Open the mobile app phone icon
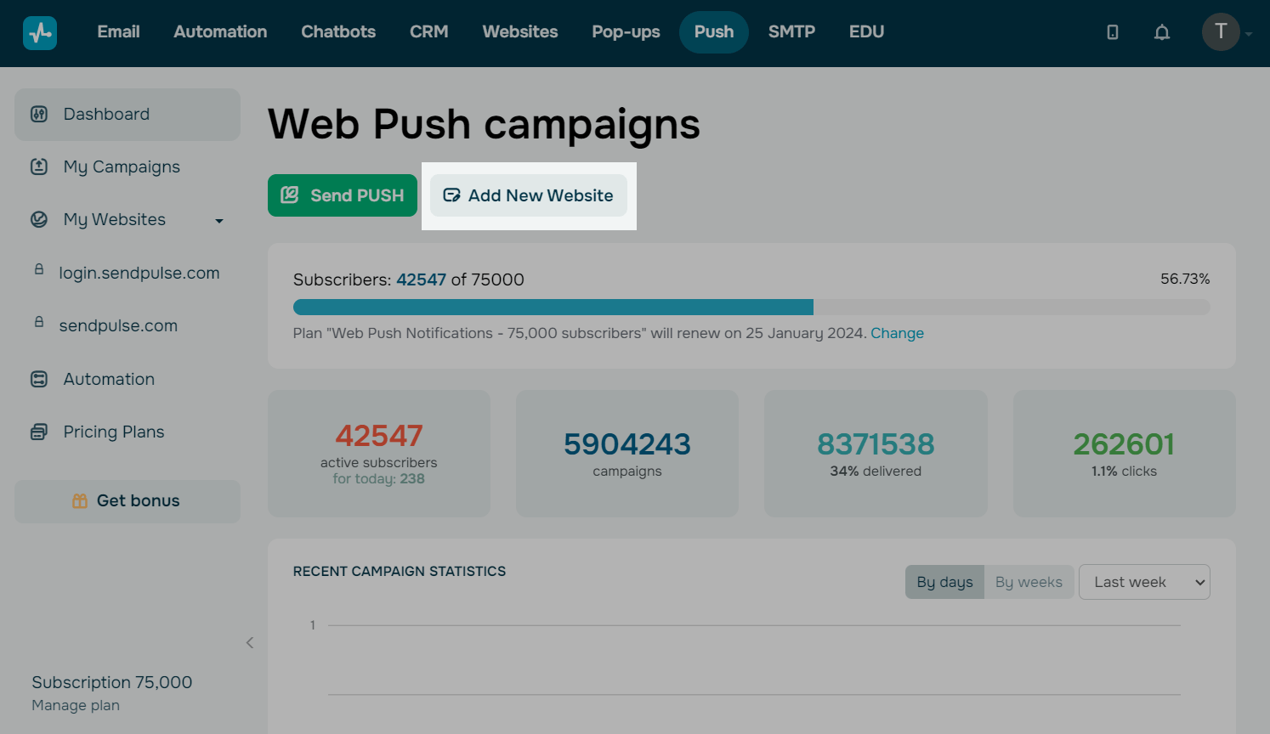 1113,32
